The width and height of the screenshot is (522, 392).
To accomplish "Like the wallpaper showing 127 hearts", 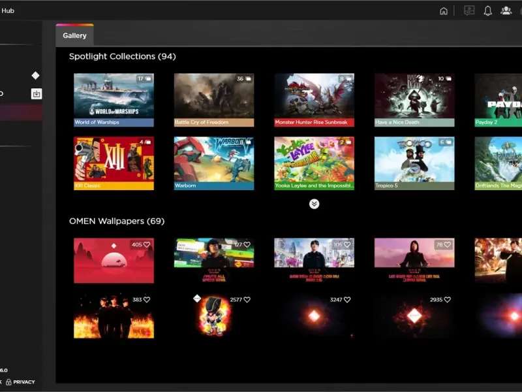I will (x=247, y=244).
